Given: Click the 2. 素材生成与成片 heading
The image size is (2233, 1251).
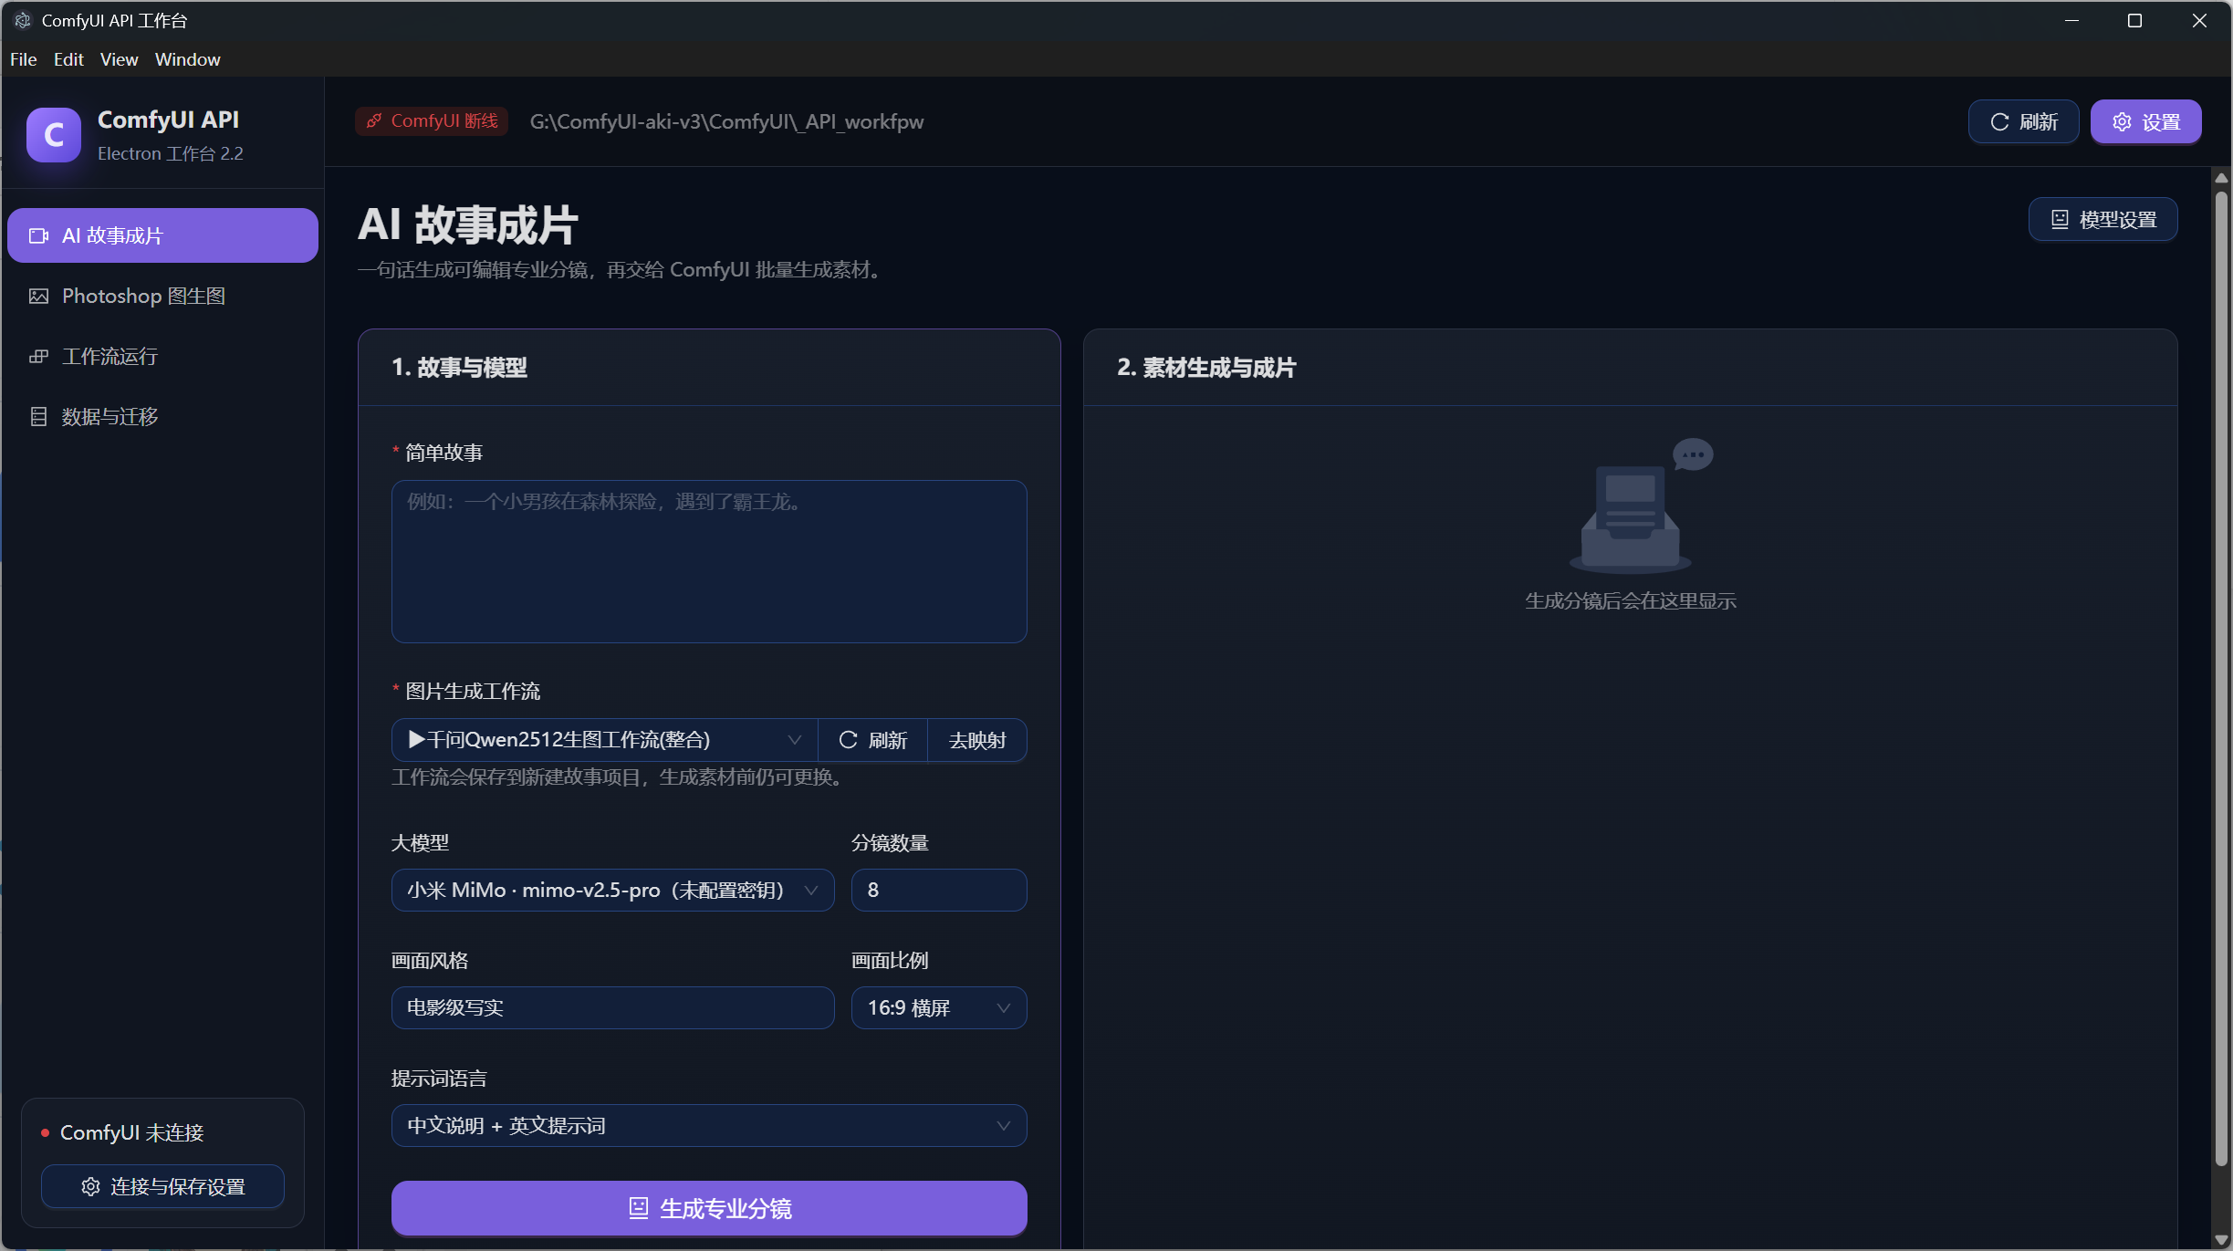Looking at the screenshot, I should [x=1206, y=368].
